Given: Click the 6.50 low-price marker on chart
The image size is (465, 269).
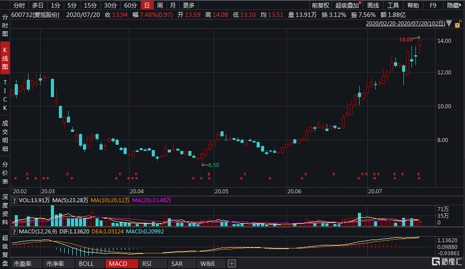Looking at the screenshot, I should pyautogui.click(x=213, y=165).
